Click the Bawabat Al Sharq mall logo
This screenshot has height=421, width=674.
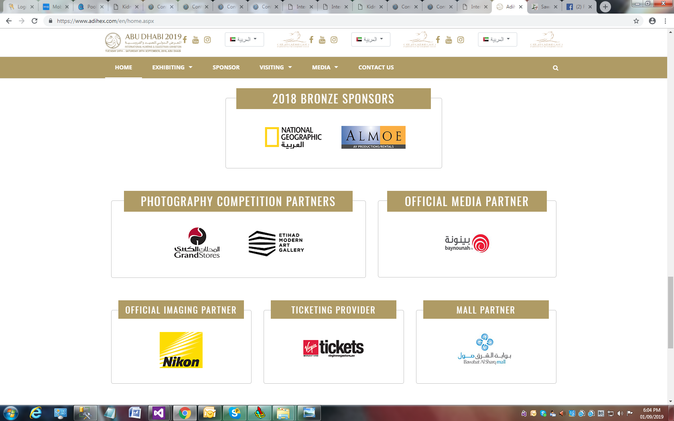click(485, 349)
